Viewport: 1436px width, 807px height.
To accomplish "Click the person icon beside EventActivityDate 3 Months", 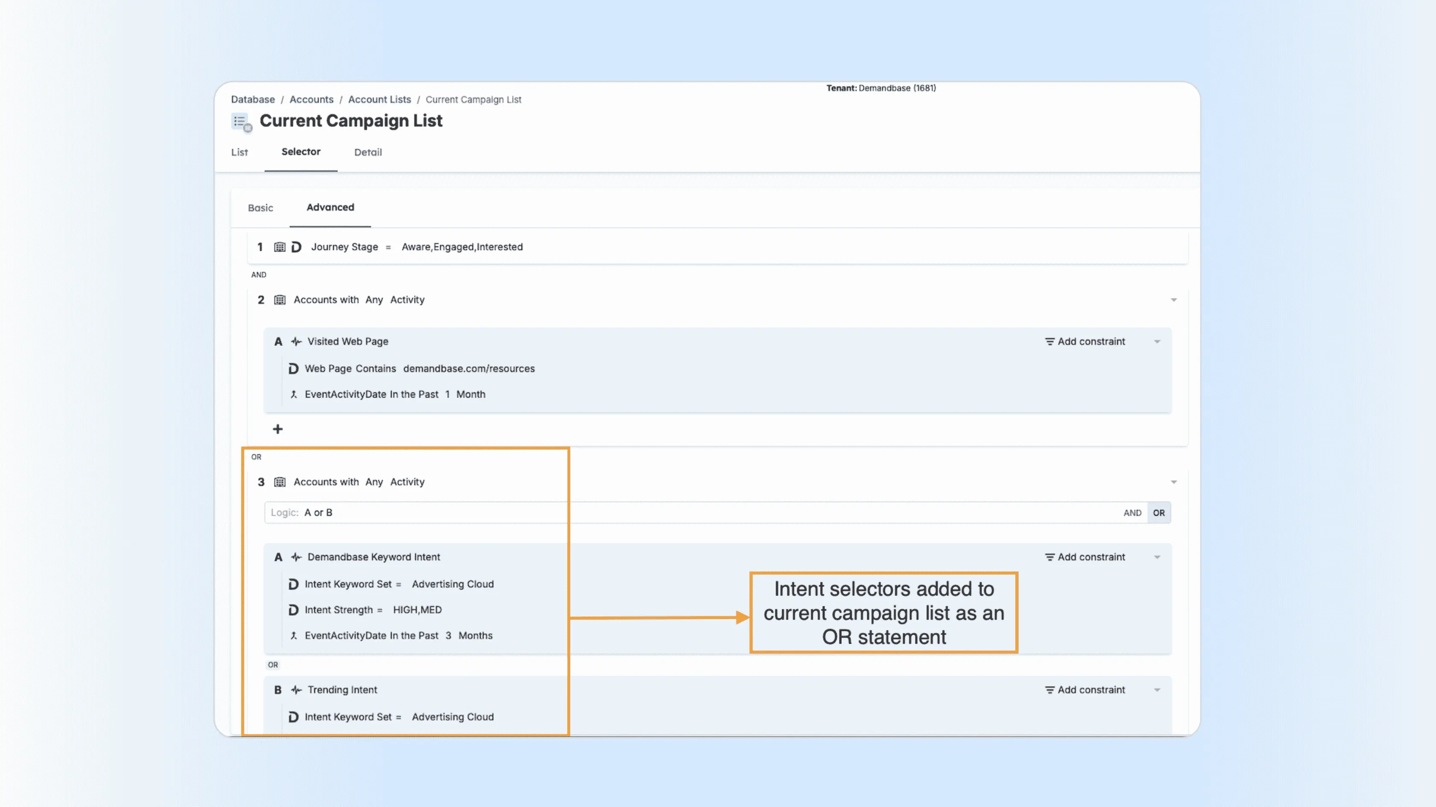I will click(x=294, y=635).
